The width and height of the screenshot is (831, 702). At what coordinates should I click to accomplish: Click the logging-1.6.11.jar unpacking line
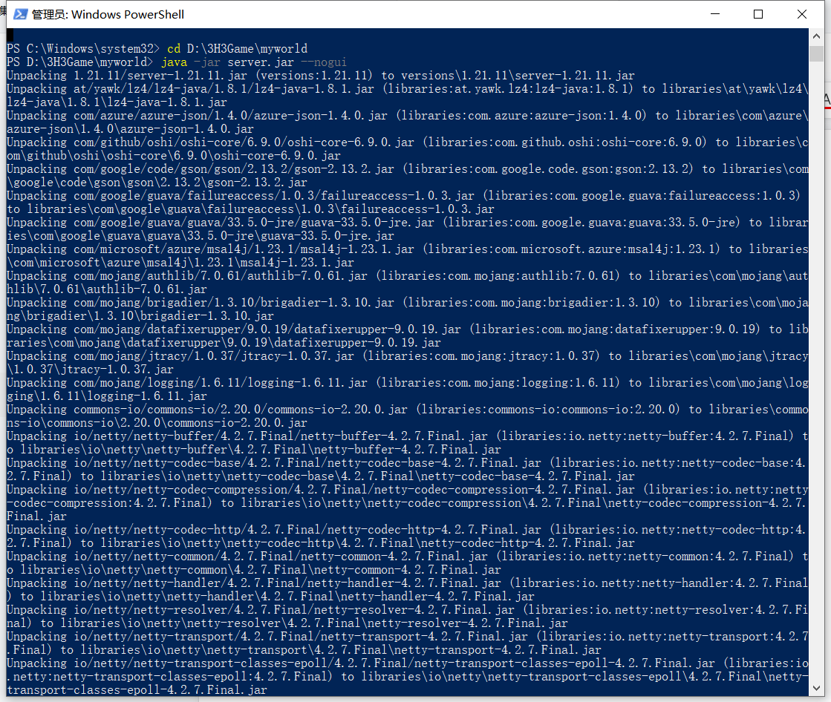[x=407, y=389]
